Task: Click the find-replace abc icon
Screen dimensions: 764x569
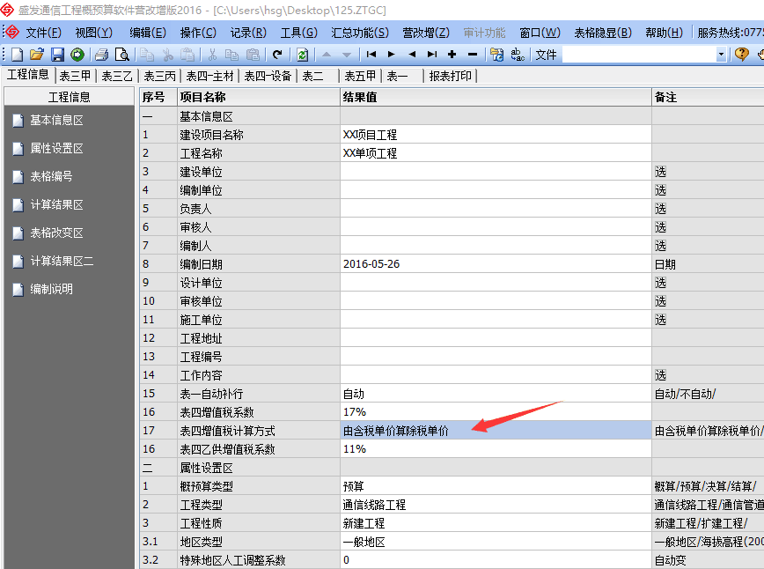Action: (518, 55)
